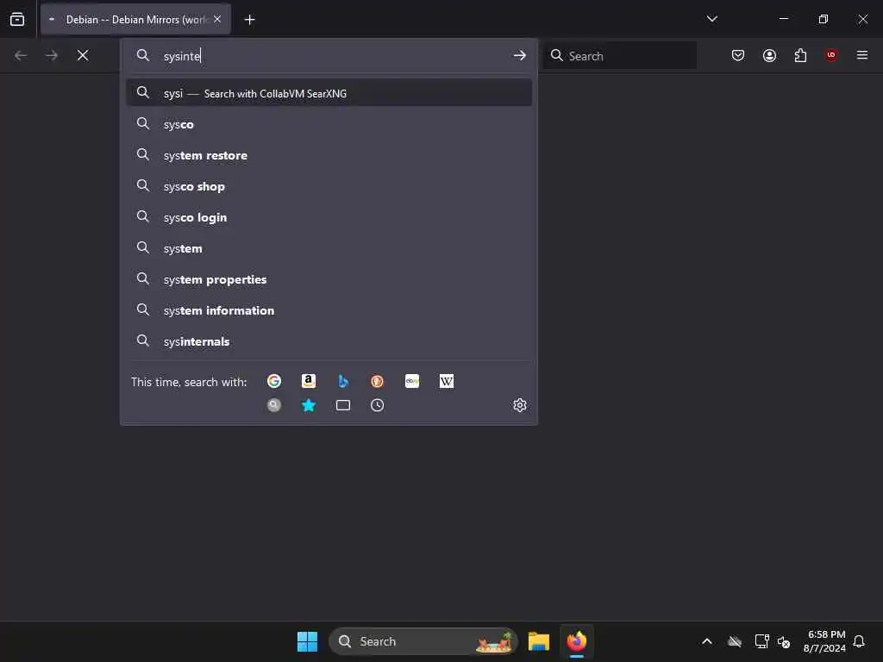Open the network status tray icon
883x662 pixels.
pos(761,641)
